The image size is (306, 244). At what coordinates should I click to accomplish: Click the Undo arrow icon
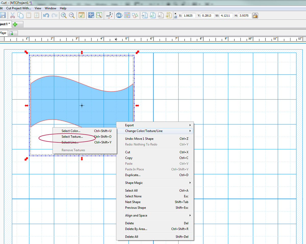[46, 15]
